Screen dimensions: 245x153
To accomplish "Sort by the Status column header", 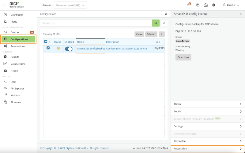I will point(58,42).
